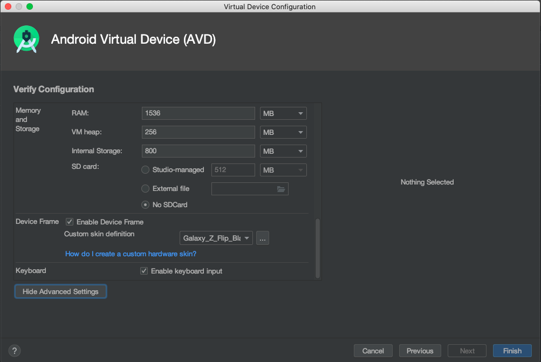Image resolution: width=541 pixels, height=362 pixels.
Task: Click the Studio-managed size field showing 512
Action: tap(233, 170)
